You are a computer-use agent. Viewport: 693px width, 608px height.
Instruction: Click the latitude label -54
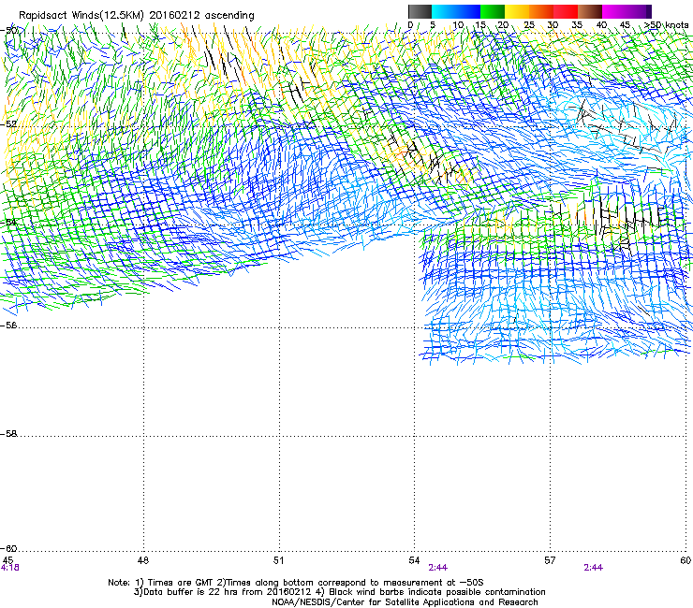8,223
